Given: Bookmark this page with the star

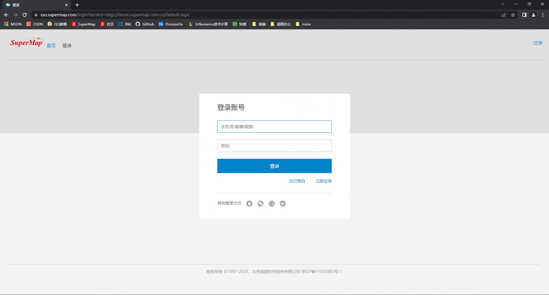Looking at the screenshot, I should (x=513, y=15).
